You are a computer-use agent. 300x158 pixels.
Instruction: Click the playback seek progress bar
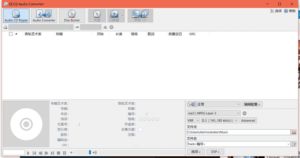[142, 152]
